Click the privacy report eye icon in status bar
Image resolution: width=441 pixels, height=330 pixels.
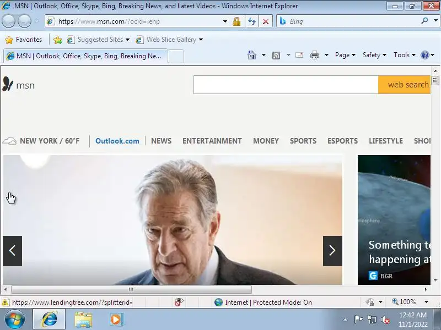pos(179,302)
